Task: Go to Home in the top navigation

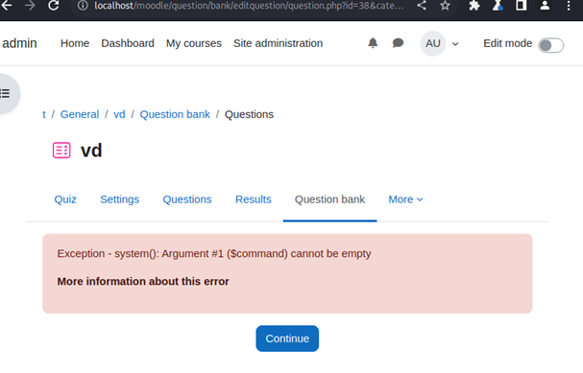Action: 75,43
